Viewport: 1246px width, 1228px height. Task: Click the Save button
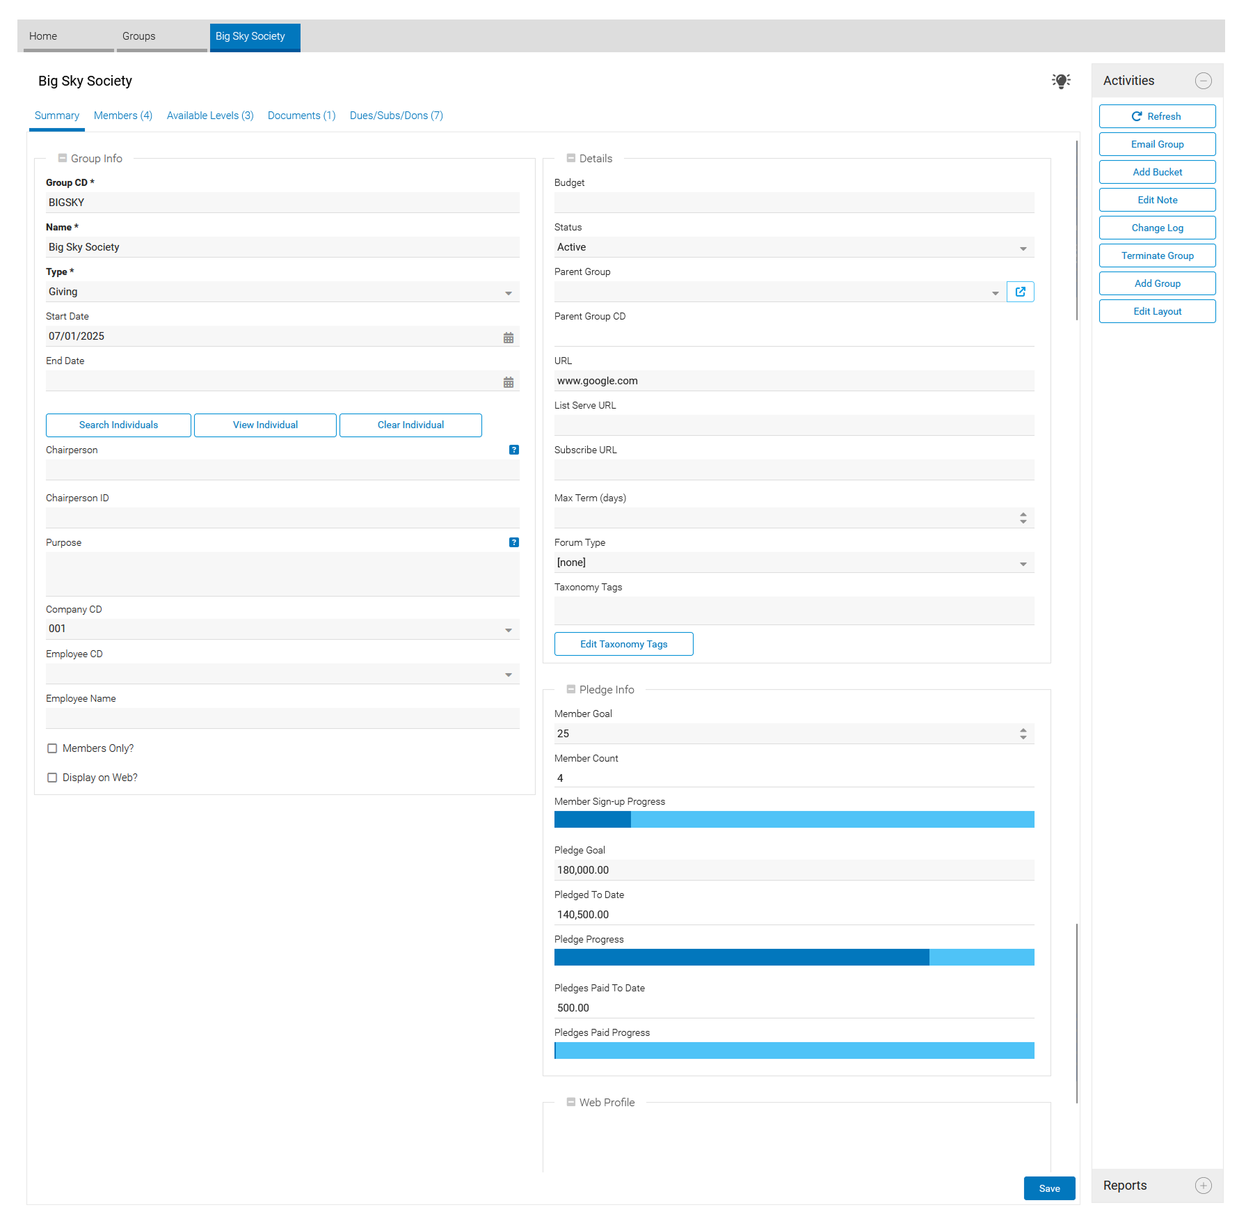[x=1049, y=1188]
